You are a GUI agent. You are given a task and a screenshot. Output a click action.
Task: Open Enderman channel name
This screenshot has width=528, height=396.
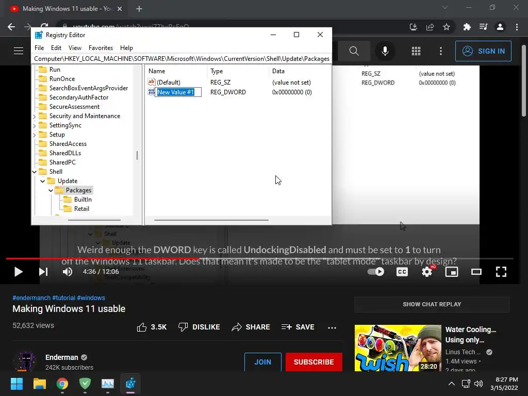coord(62,357)
